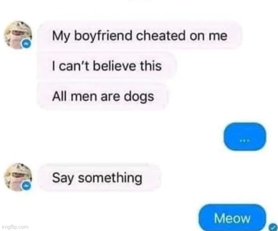Click the delivered checkmark icon beside Meow
The width and height of the screenshot is (278, 231).
(x=273, y=227)
